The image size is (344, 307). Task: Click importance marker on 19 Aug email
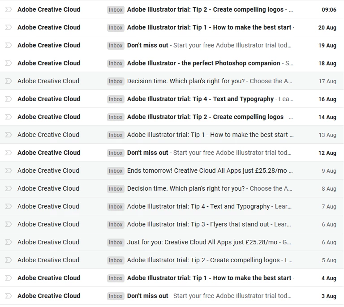tap(9, 45)
